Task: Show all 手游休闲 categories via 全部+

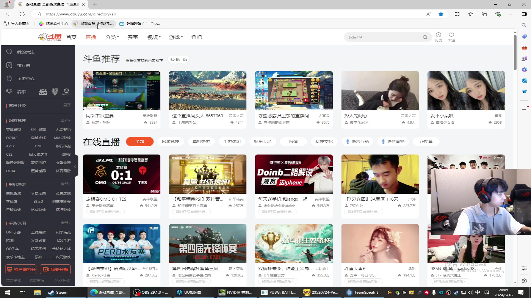Action: click(x=66, y=223)
